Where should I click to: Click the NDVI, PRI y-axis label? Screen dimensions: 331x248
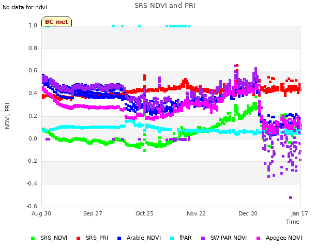(x=7, y=116)
